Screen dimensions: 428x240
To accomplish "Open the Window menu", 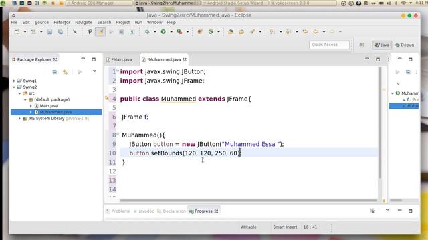I will (x=154, y=22).
